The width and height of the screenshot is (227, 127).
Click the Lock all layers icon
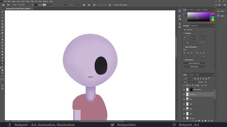point(198,85)
